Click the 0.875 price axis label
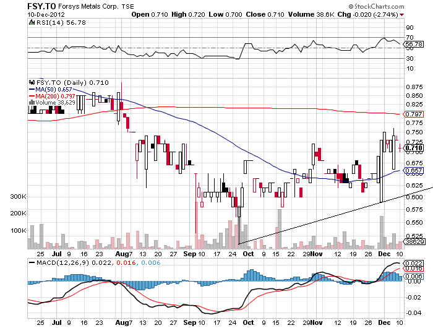Screen dimensions: 433x328 (414, 87)
